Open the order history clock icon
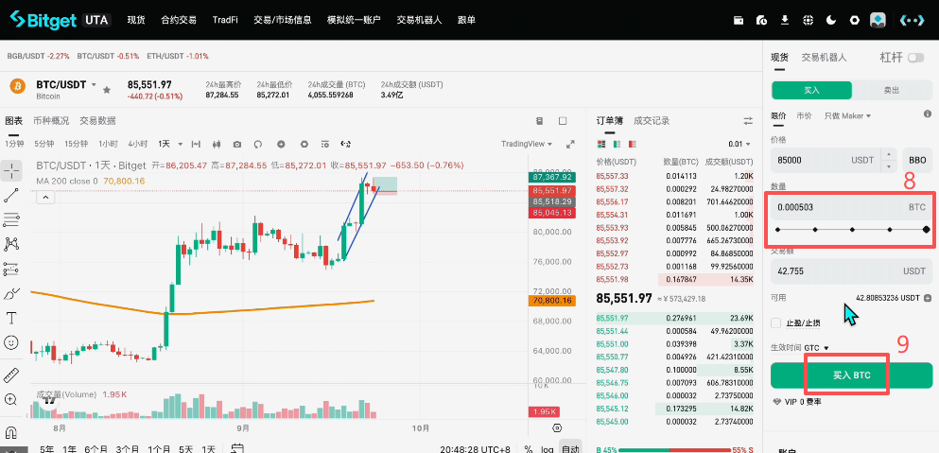Image resolution: width=939 pixels, height=453 pixels. (762, 20)
